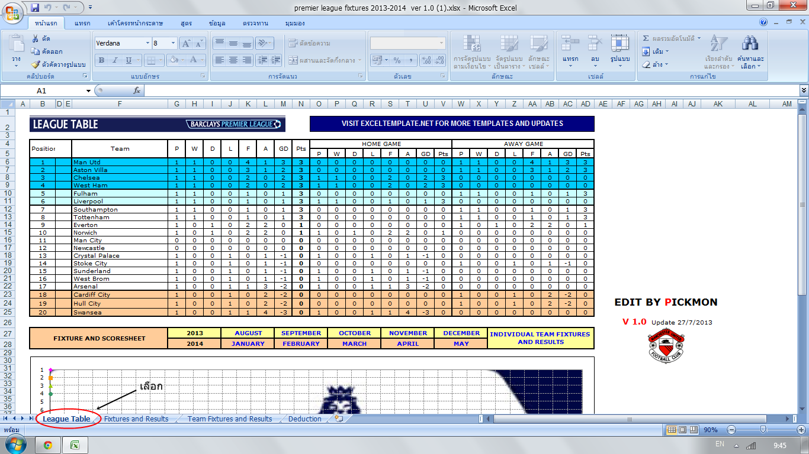Increase the font size
This screenshot has height=454, width=809.
click(186, 43)
